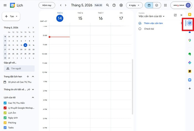Open Google Maps side panel icon
This screenshot has height=131, width=194.
click(190, 40)
